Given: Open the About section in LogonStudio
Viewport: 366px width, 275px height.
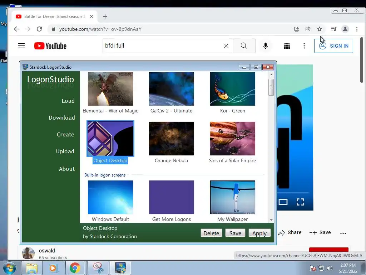Looking at the screenshot, I should 67,169.
